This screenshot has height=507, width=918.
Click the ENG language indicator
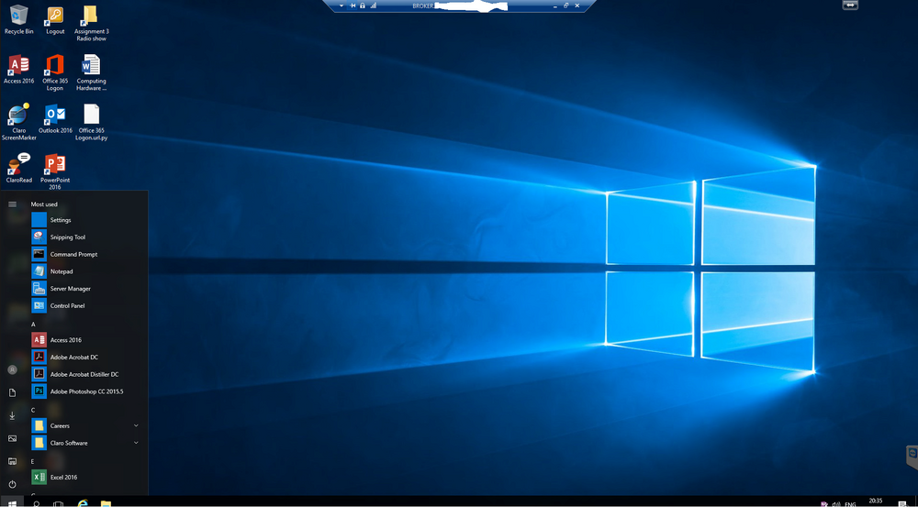pyautogui.click(x=850, y=503)
